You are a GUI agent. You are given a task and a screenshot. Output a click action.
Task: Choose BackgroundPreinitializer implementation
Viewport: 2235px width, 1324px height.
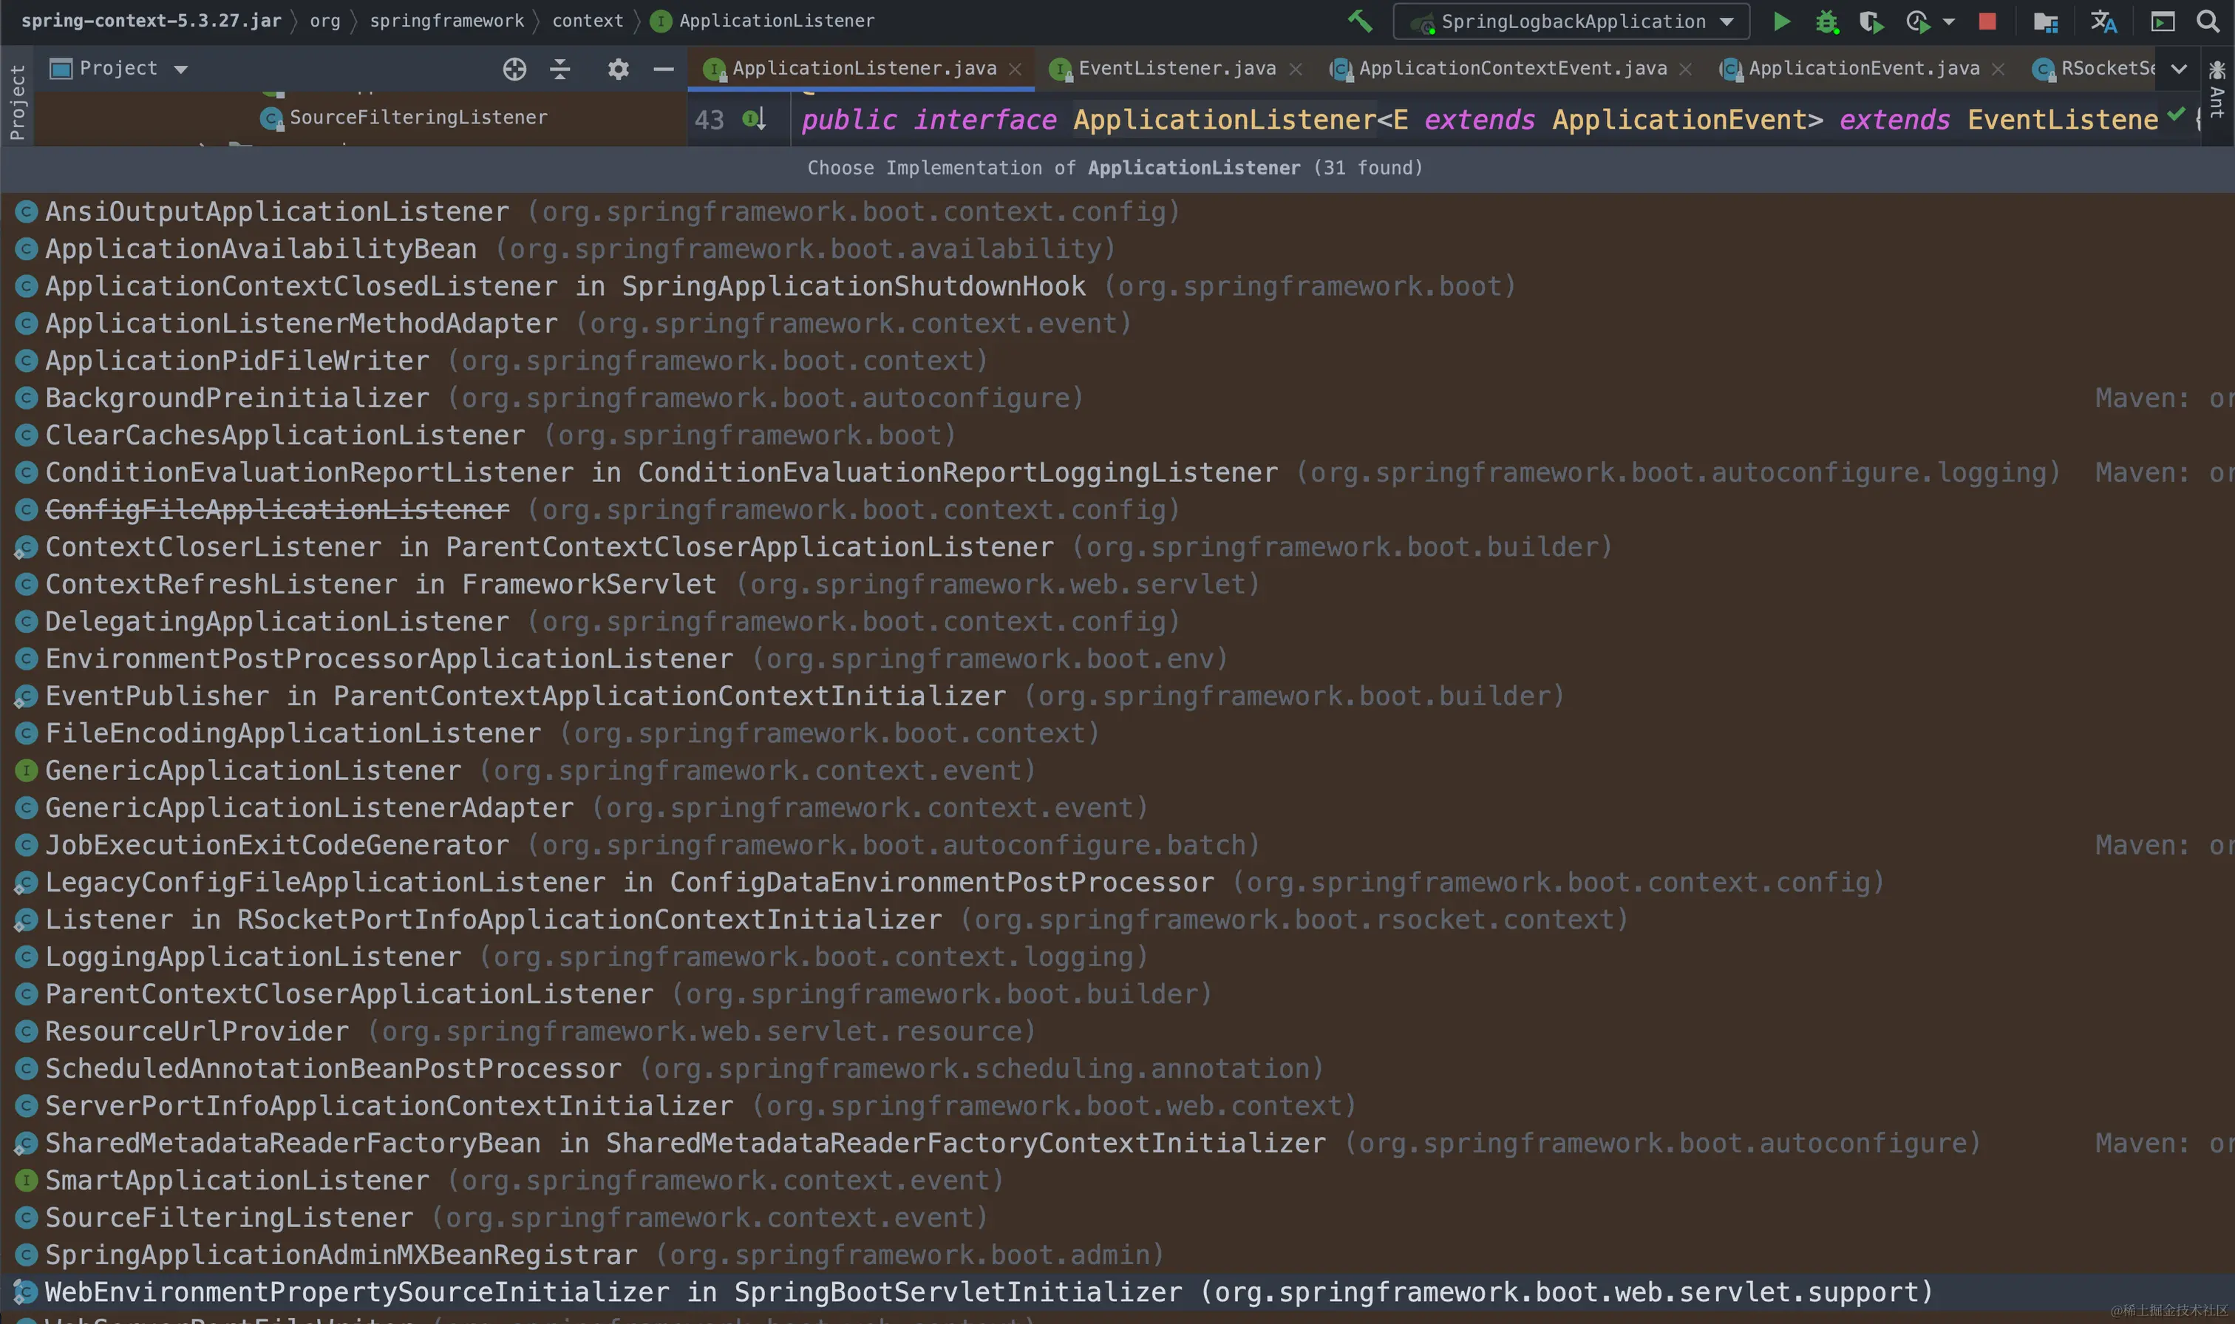1117,398
